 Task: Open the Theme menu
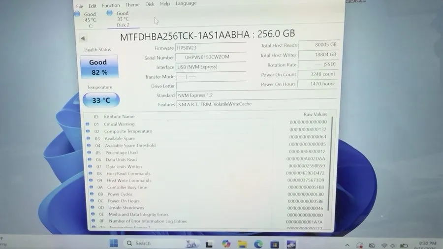pos(132,5)
